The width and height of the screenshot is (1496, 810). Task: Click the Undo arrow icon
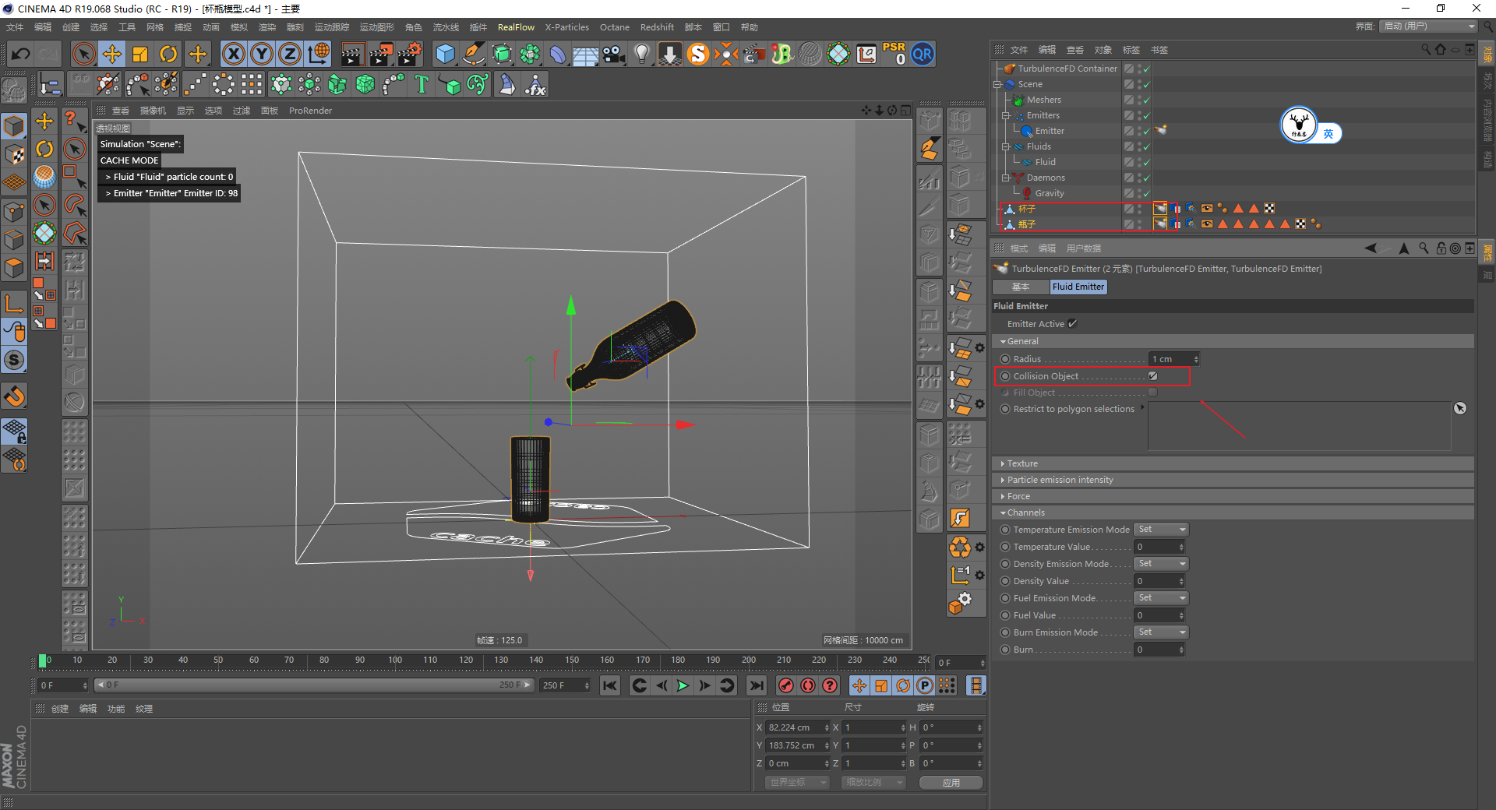[21, 55]
